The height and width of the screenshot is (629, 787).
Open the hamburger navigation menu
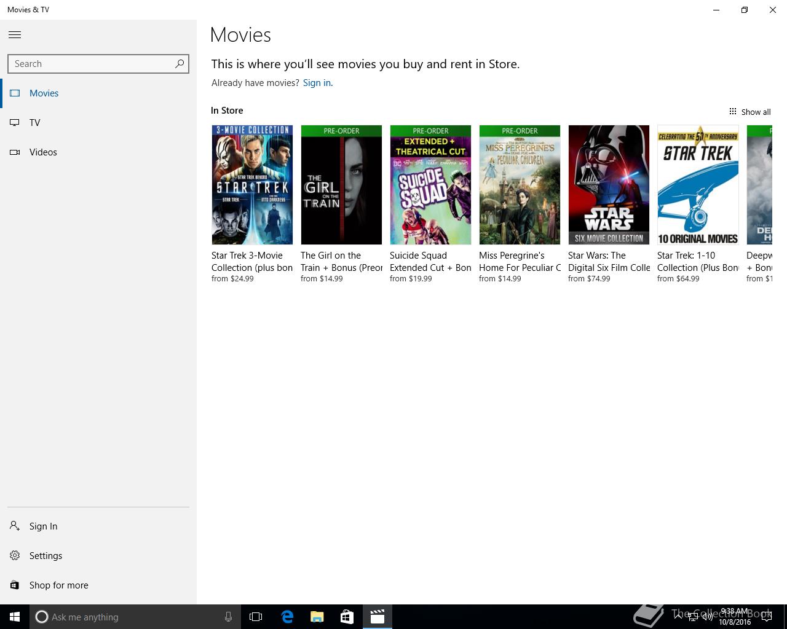(15, 35)
